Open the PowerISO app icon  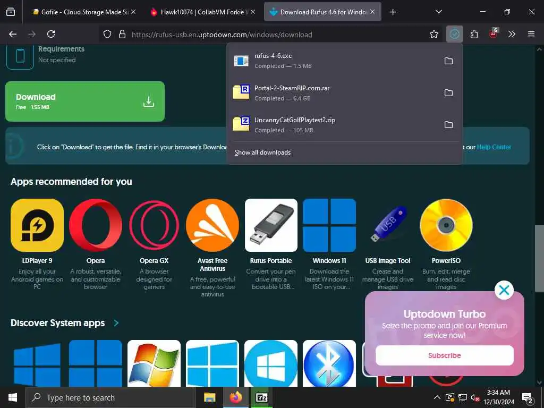(446, 225)
